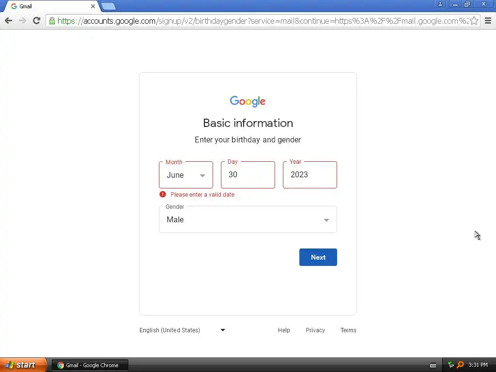This screenshot has height=372, width=496.
Task: Click the browser forward arrow
Action: [22, 21]
